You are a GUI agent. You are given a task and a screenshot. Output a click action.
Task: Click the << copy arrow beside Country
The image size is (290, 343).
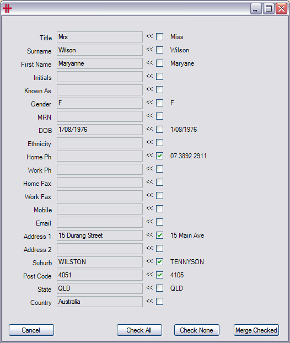149,301
